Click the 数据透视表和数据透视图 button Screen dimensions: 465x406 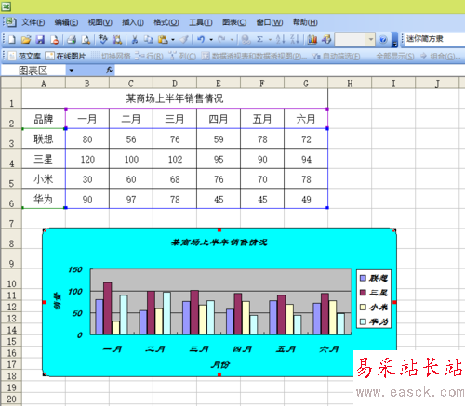pyautogui.click(x=254, y=56)
